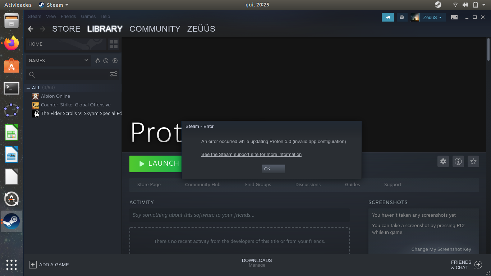Open the View menu
Viewport: 491px width, 276px height.
point(51,17)
